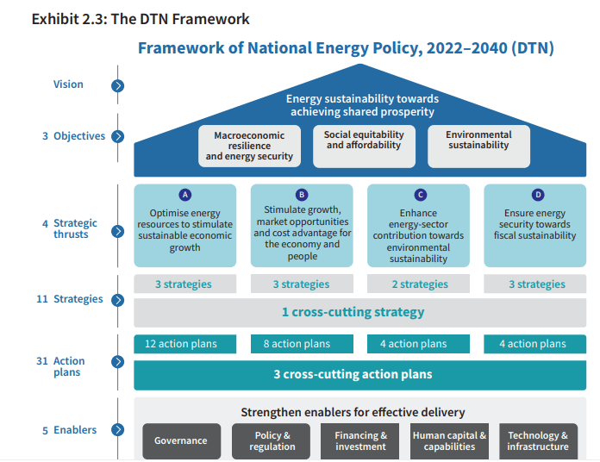Click the chevron icon beside Vision
The width and height of the screenshot is (600, 462).
click(x=118, y=85)
